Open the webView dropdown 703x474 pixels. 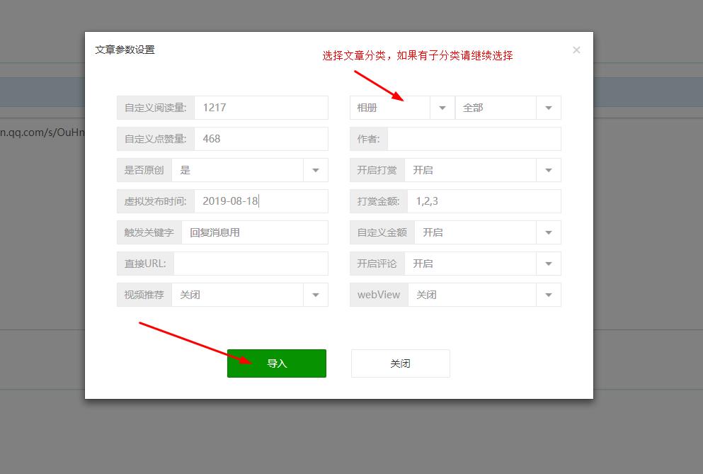click(x=484, y=295)
